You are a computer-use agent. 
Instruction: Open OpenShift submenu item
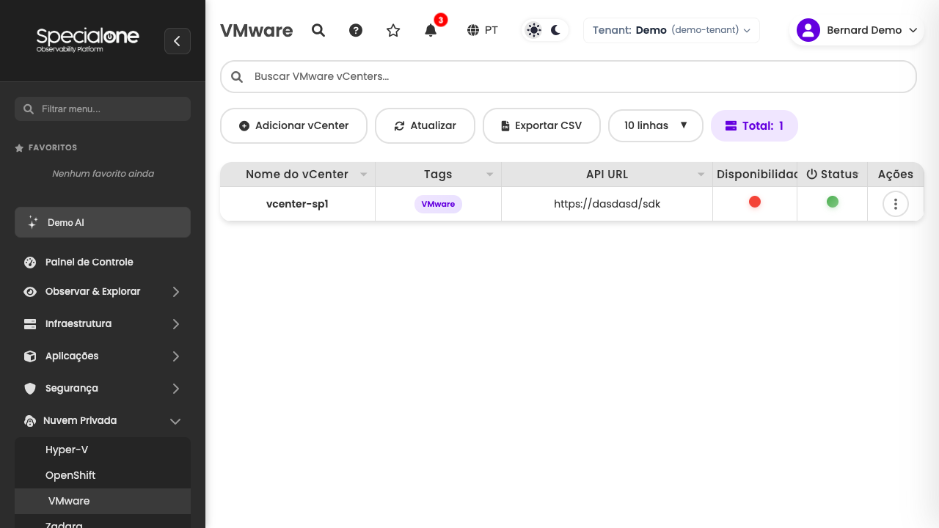click(x=103, y=475)
